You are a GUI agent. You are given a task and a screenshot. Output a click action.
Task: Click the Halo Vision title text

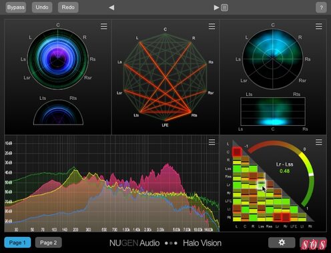[202, 243]
